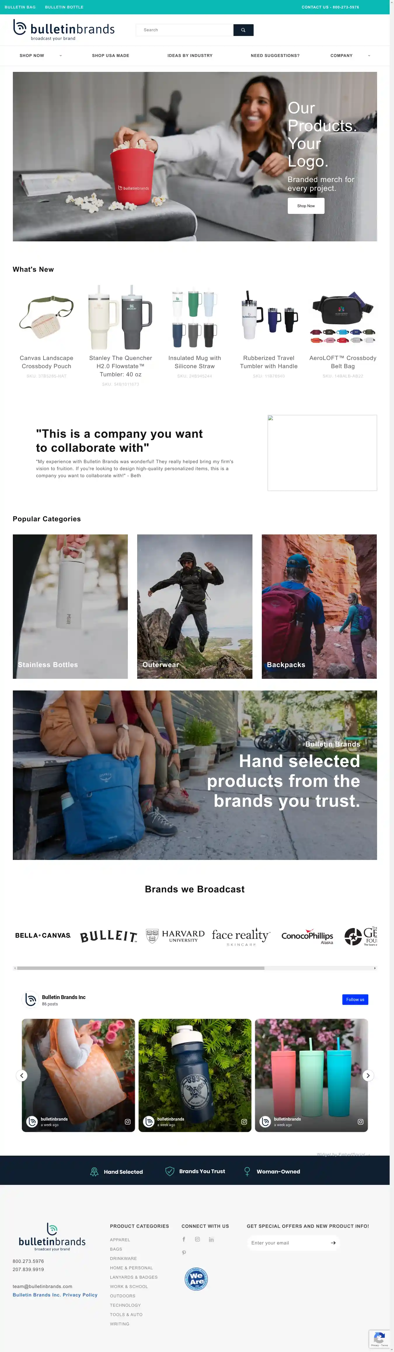394x1352 pixels.
Task: Focus the Enter your email field
Action: tap(288, 1243)
